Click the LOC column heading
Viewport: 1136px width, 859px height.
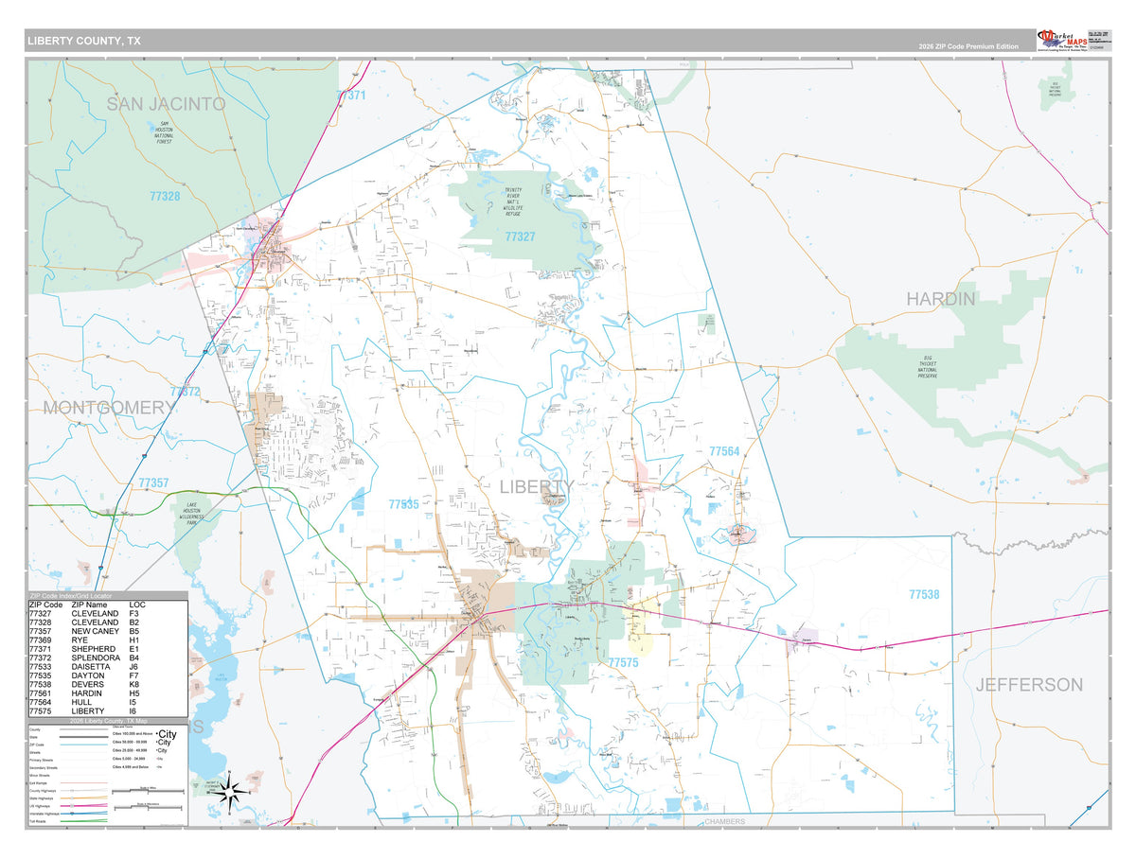pos(137,604)
